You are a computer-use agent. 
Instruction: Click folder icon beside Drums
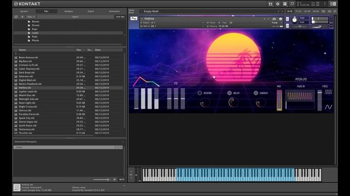(29, 26)
